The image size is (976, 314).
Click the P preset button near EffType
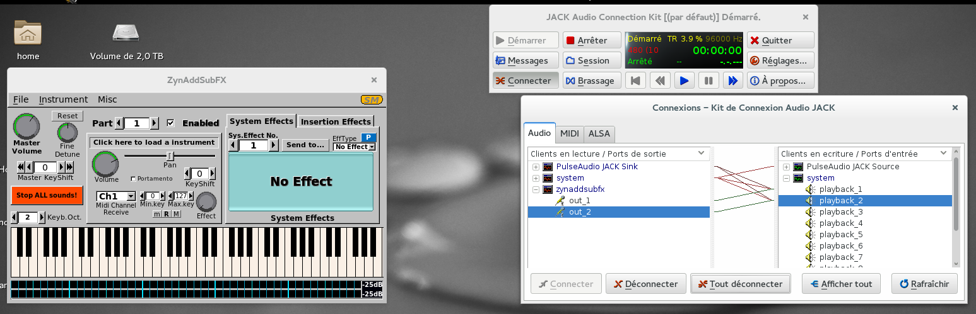tap(369, 137)
